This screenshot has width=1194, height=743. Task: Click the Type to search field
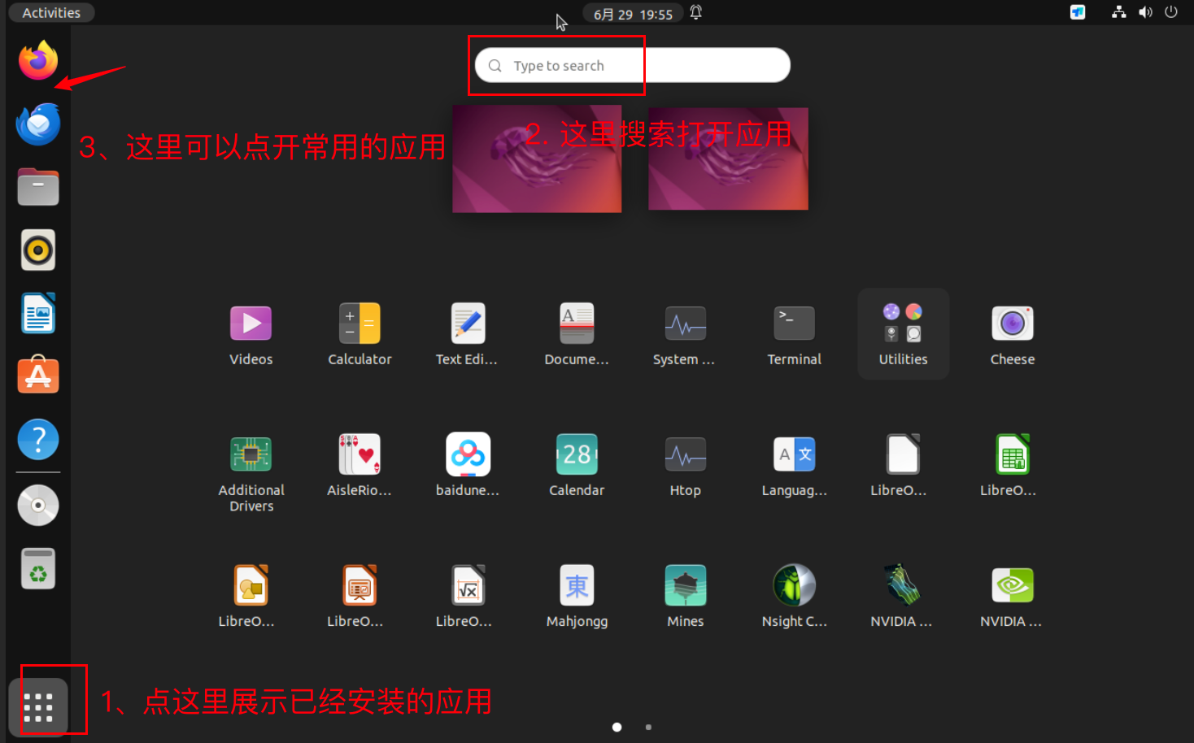[x=630, y=65]
